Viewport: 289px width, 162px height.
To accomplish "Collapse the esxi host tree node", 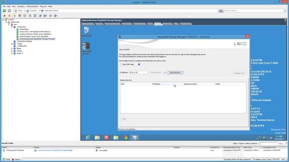I will pos(9,24).
